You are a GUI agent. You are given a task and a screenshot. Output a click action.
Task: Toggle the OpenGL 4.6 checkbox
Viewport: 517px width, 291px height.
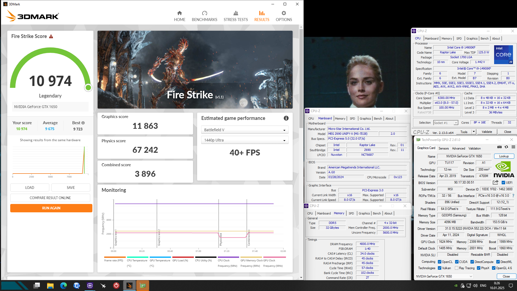pyautogui.click(x=494, y=268)
